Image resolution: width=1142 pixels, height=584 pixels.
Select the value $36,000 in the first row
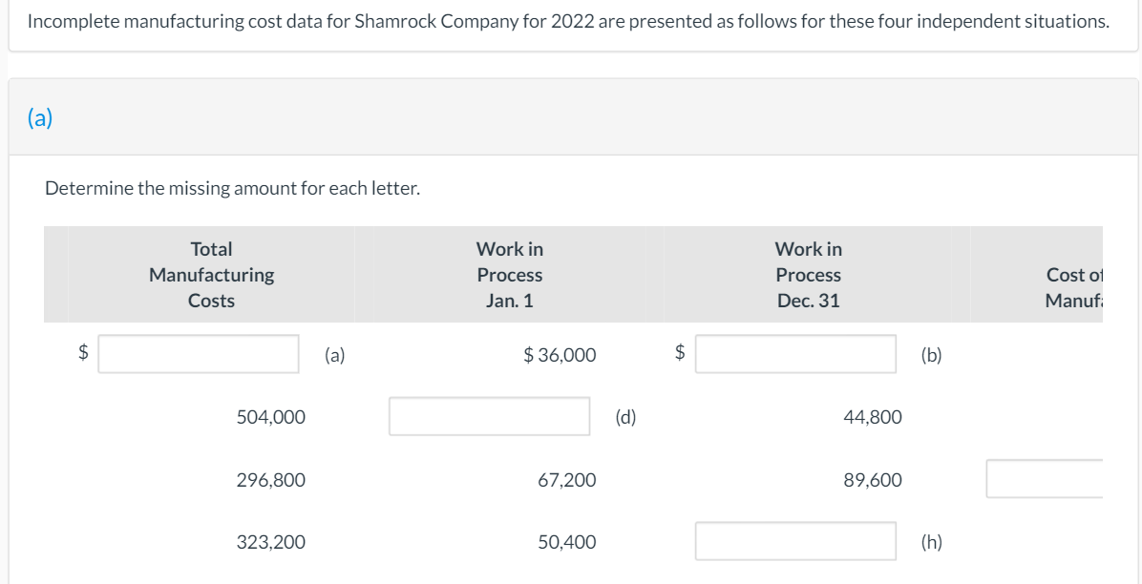click(559, 354)
